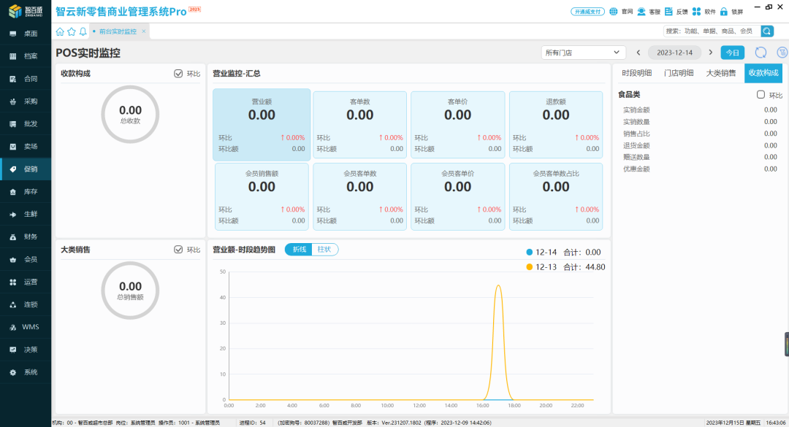789x427 pixels.
Task: Click the home icon in tab bar
Action: (x=60, y=31)
